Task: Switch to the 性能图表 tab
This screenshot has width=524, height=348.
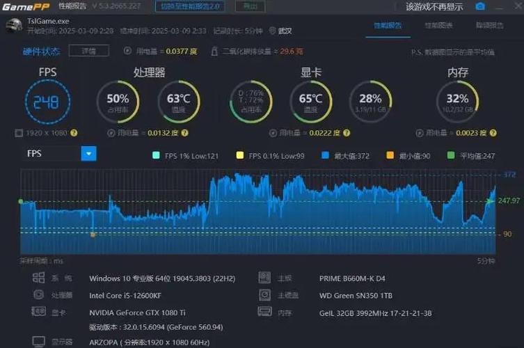Action: click(438, 26)
